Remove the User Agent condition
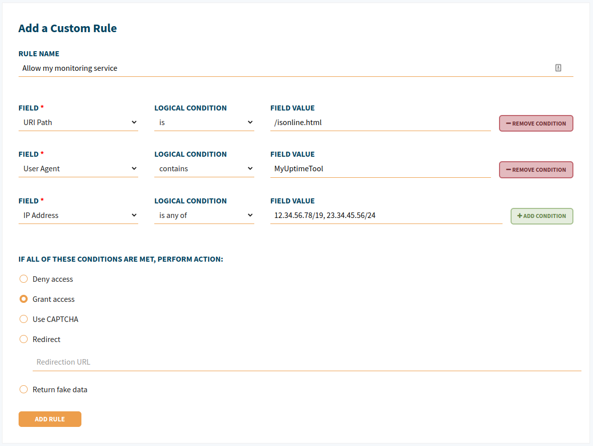593x446 pixels. click(x=536, y=170)
